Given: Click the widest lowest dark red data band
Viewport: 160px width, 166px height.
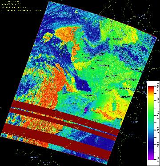Looking at the screenshot, I should click(x=57, y=141).
